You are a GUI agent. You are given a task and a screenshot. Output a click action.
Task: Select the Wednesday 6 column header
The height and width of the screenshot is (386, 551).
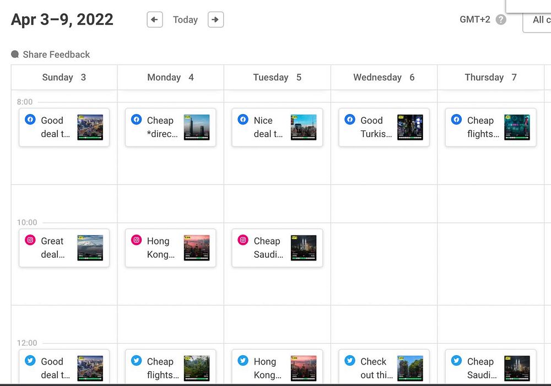click(x=383, y=77)
